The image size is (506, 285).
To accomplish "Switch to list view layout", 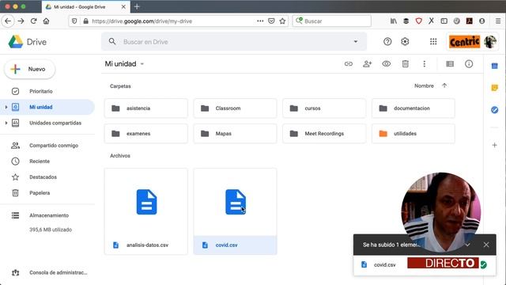I will [x=450, y=64].
